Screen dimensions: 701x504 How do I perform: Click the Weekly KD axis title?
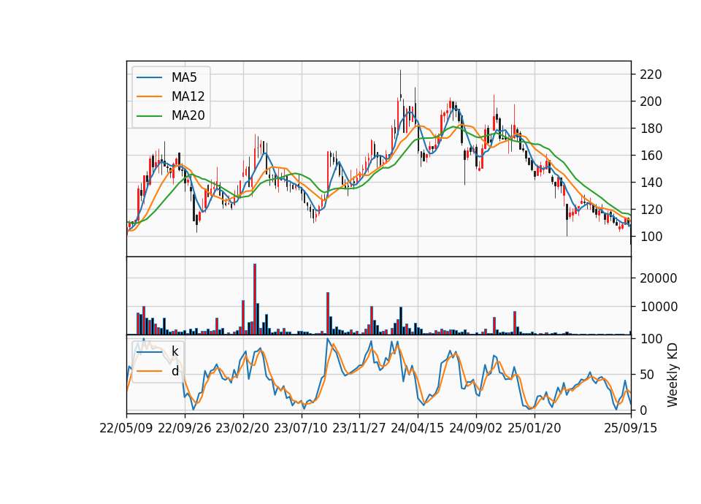[672, 375]
